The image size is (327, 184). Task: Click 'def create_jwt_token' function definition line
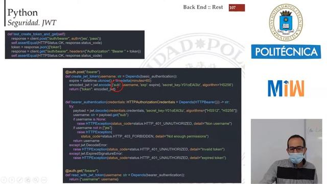(121, 76)
